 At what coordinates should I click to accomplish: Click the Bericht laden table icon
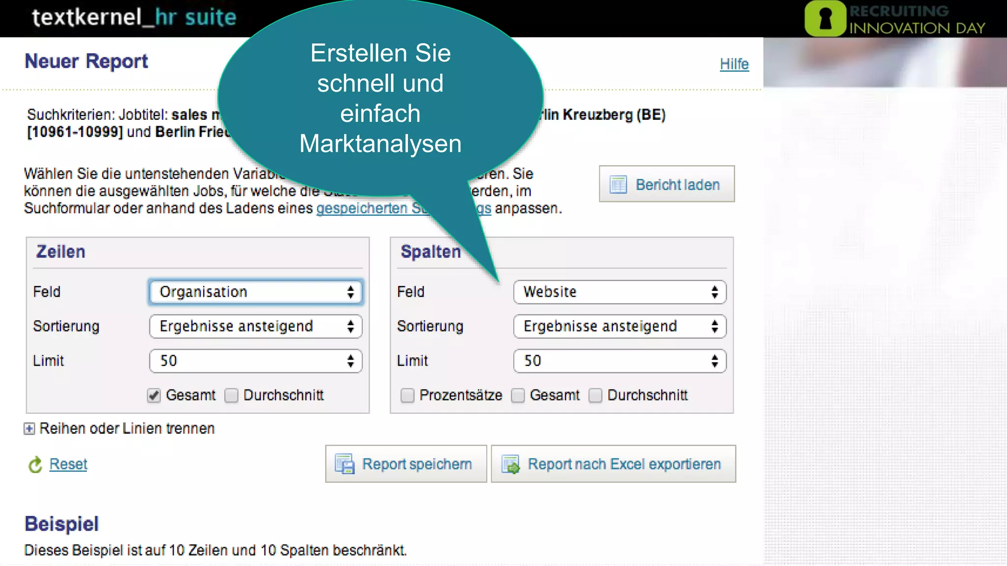pyautogui.click(x=618, y=185)
